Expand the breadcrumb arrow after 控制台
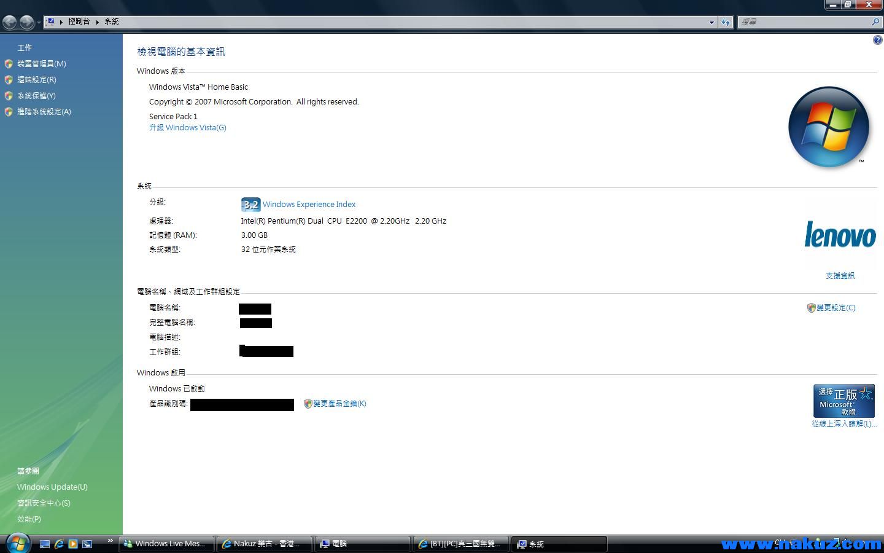Image resolution: width=884 pixels, height=553 pixels. coord(97,22)
